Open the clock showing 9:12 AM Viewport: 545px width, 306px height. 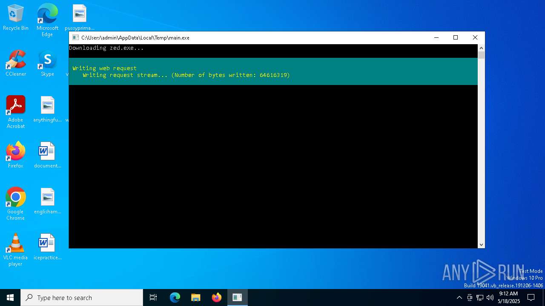[x=509, y=297]
